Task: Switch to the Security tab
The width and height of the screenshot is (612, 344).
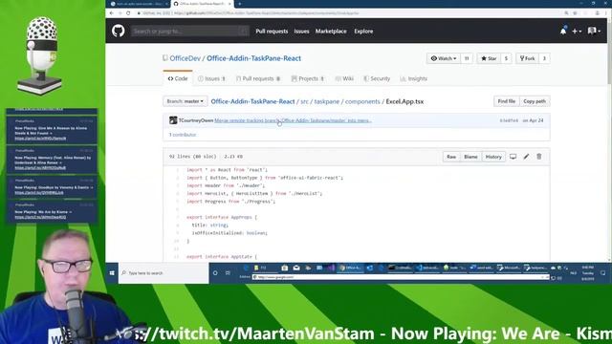Action: [377, 78]
